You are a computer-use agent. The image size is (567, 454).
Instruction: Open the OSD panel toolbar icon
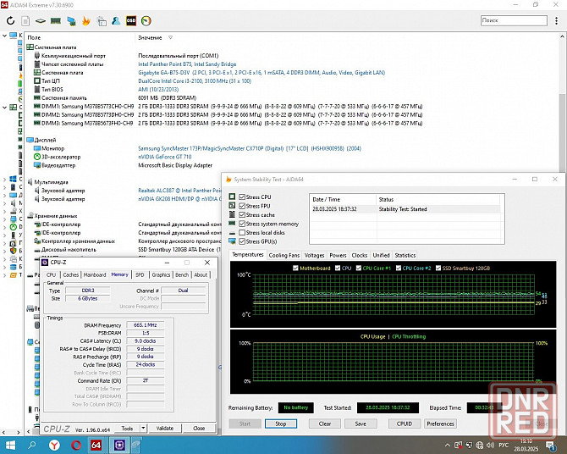point(131,21)
